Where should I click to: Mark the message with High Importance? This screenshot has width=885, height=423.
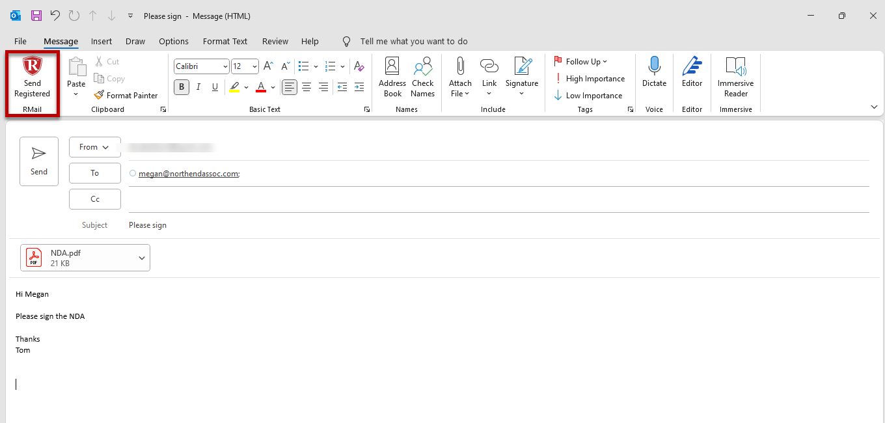(x=590, y=78)
